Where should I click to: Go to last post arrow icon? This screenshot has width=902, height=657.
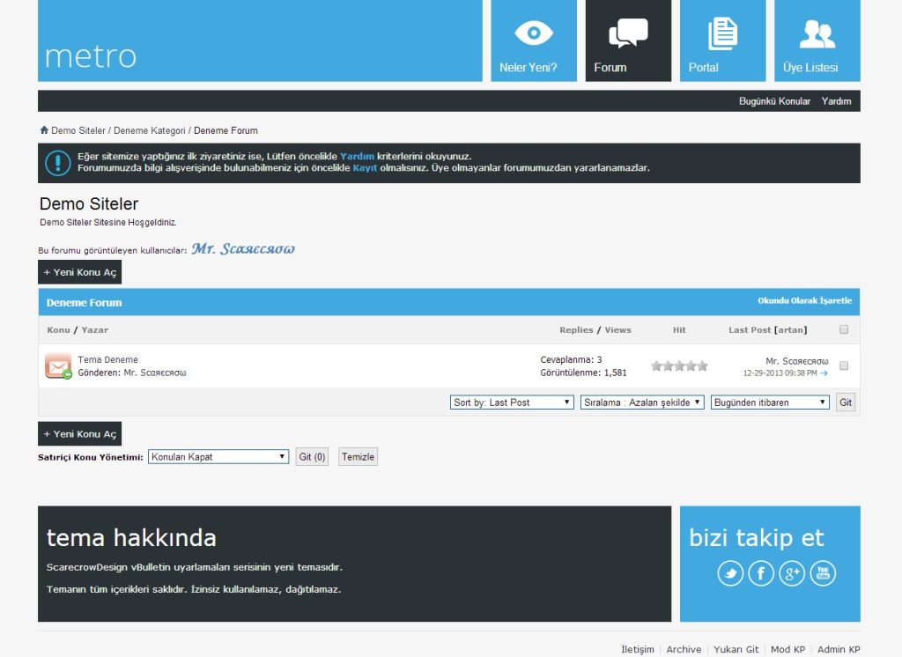pyautogui.click(x=824, y=373)
